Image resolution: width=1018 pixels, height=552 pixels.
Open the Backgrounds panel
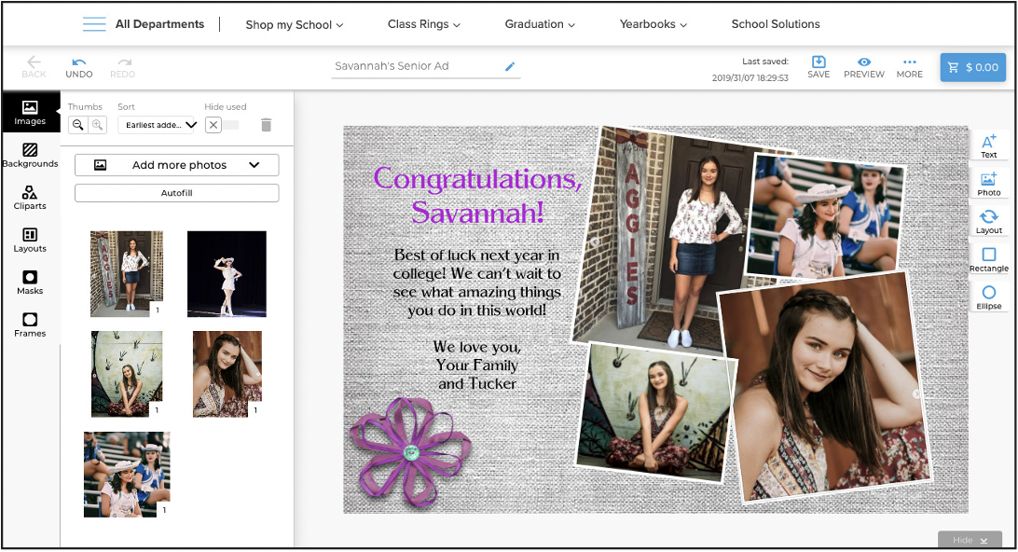click(x=30, y=155)
